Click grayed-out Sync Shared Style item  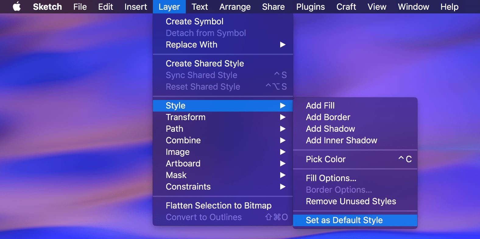pyautogui.click(x=223, y=75)
